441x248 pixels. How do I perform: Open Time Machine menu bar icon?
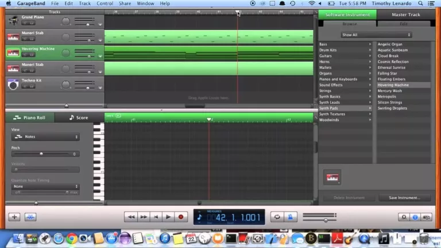tap(292, 3)
